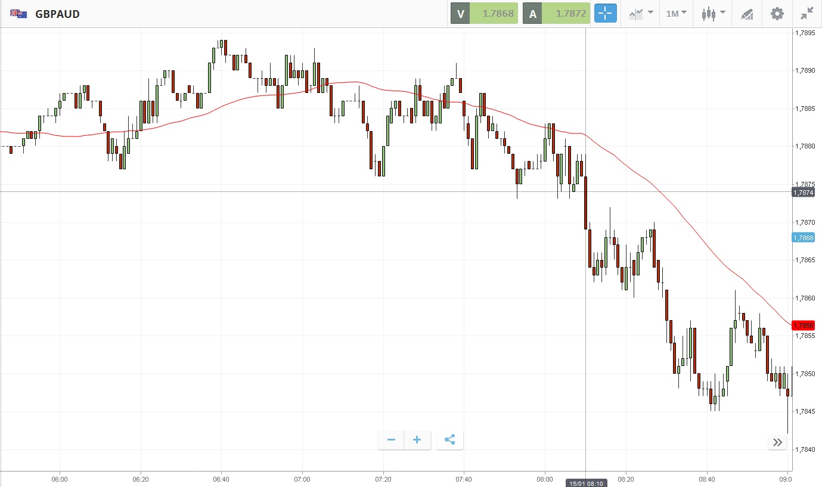This screenshot has width=822, height=487.
Task: Click the red moving average value label
Action: pos(803,325)
